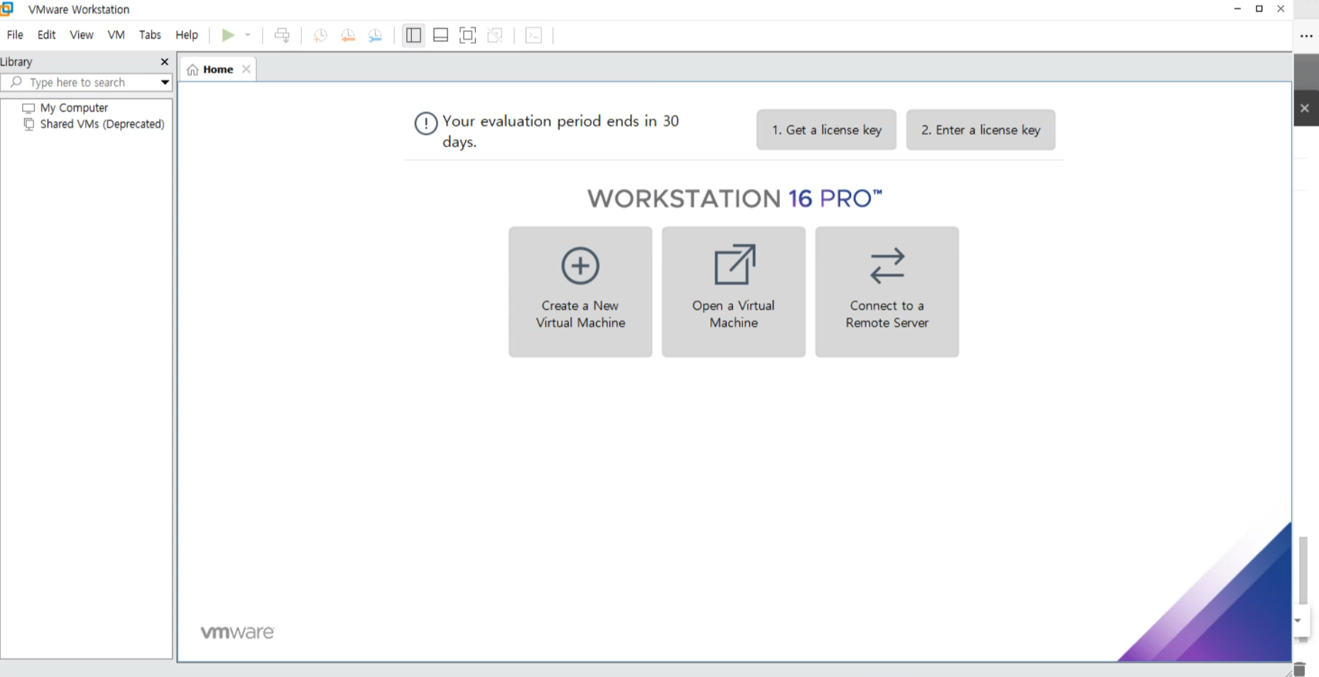Click the full screen mode icon

point(467,35)
